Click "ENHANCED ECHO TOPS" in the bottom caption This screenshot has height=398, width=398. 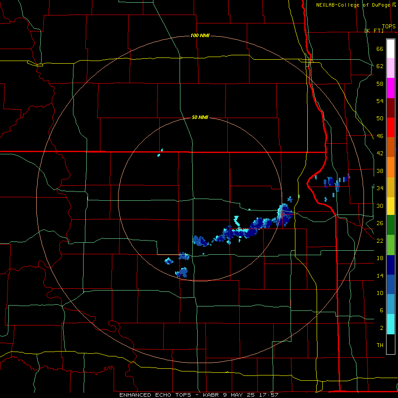[x=155, y=395]
